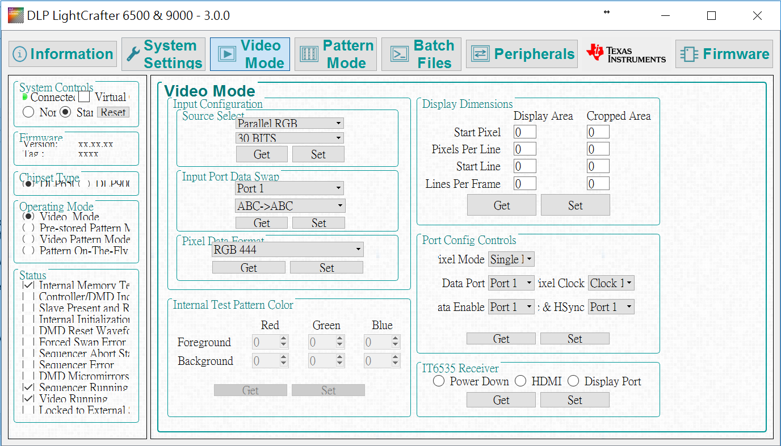Click the Cropped Area Start Line field
This screenshot has height=446, width=781.
598,166
